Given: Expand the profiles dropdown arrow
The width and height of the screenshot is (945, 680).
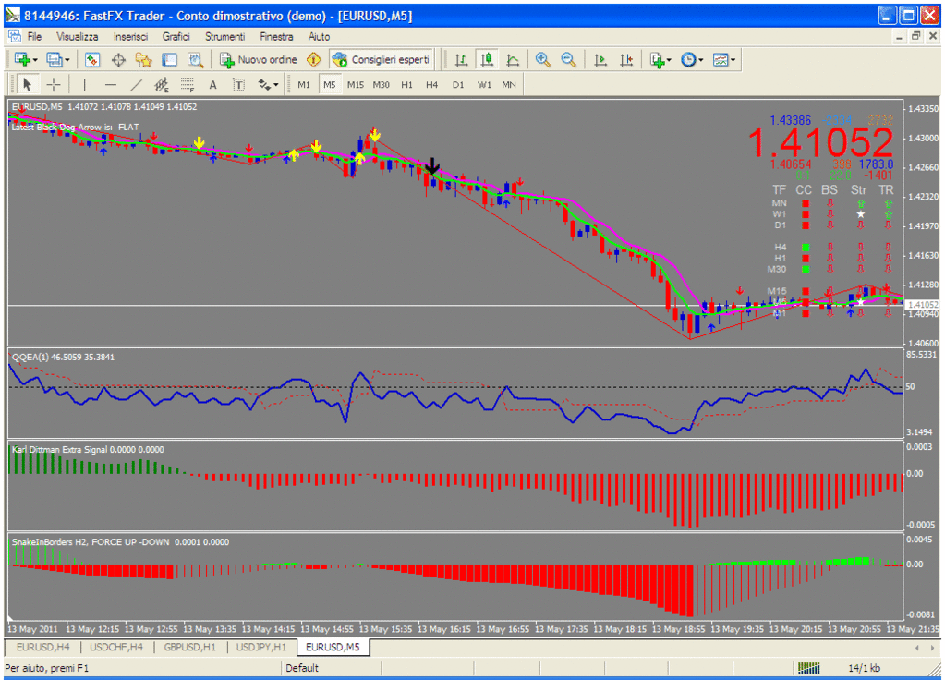Looking at the screenshot, I should click(67, 60).
